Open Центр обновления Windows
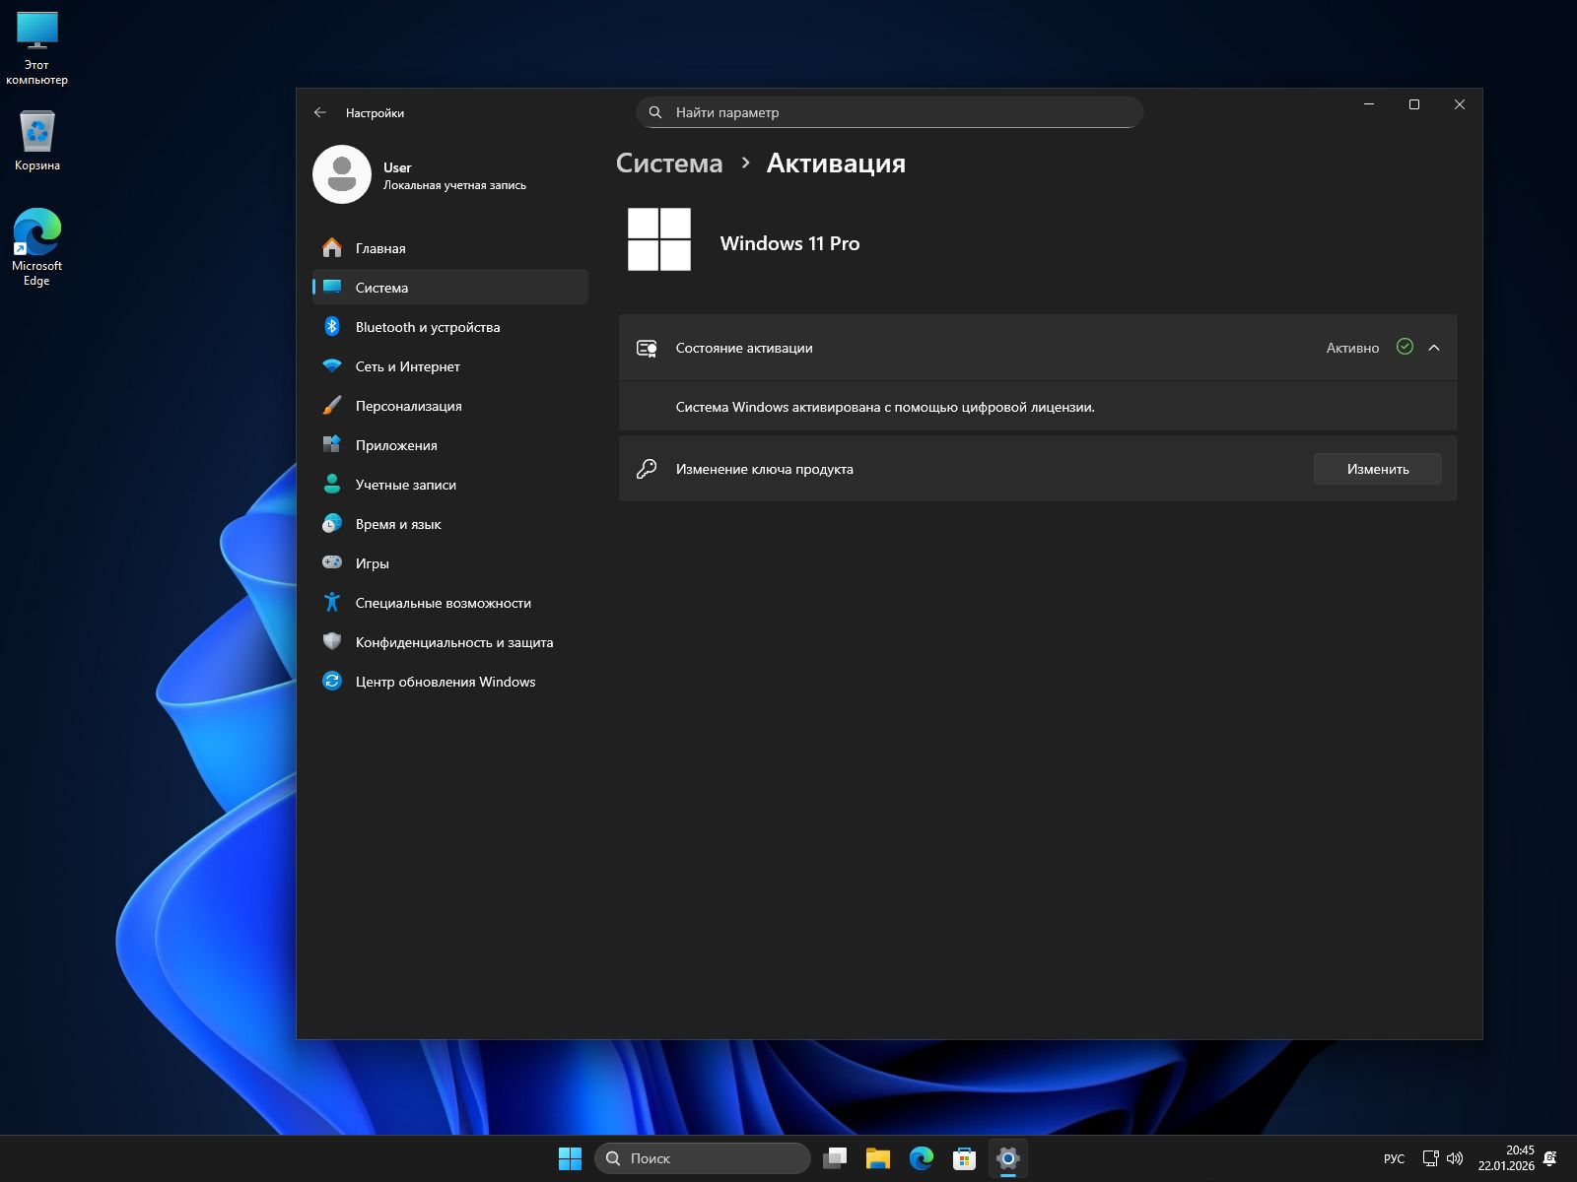Image resolution: width=1577 pixels, height=1182 pixels. [445, 682]
